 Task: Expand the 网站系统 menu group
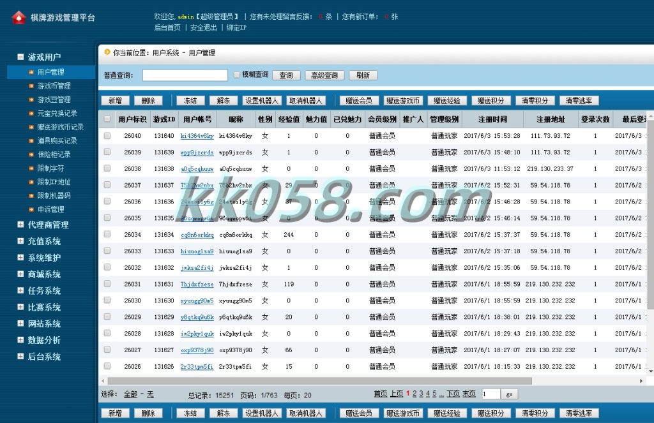[20, 323]
